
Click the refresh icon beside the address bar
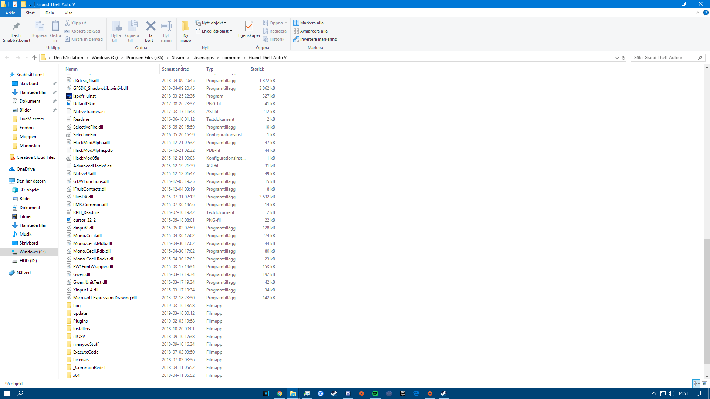click(623, 58)
